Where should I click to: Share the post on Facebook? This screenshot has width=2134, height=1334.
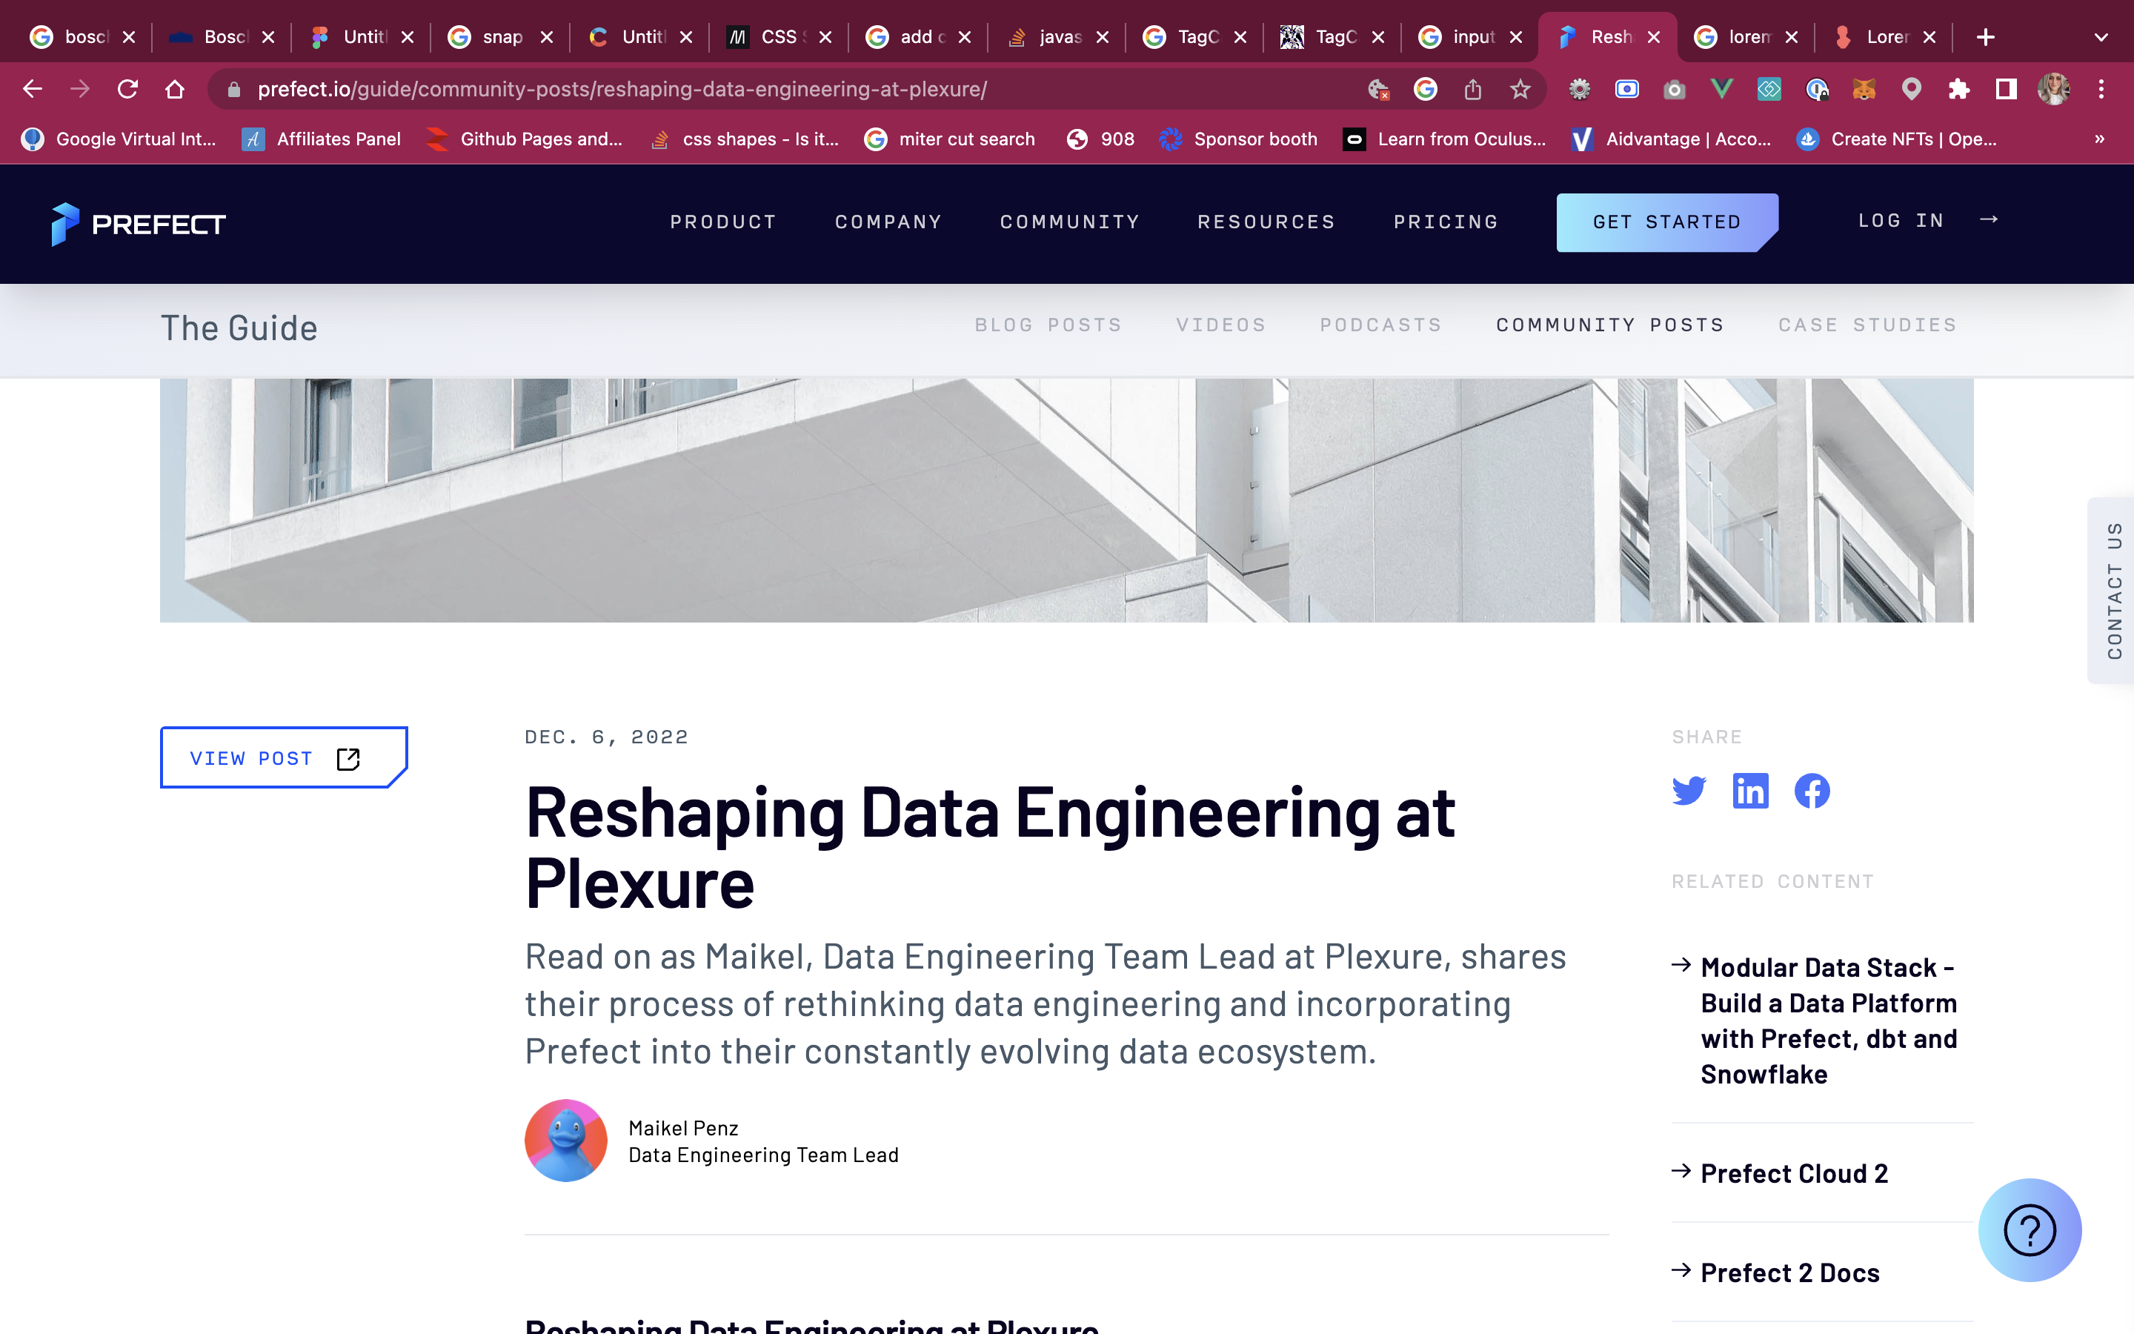coord(1812,791)
